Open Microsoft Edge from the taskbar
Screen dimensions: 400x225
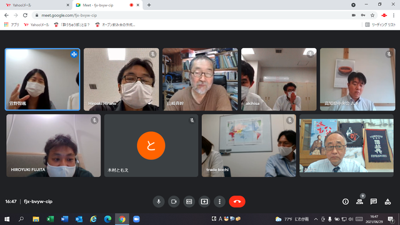[107, 219]
